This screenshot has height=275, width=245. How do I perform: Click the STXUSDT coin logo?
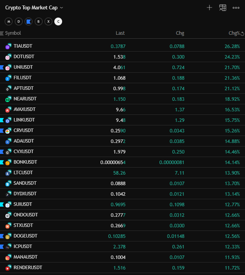[8, 225]
